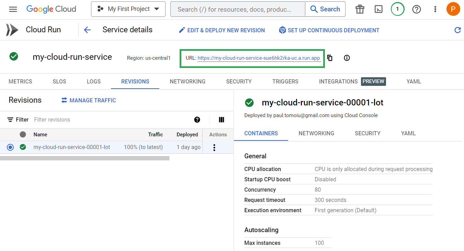Open the revision Security tab beside YAML
464x251 pixels.
(367, 133)
